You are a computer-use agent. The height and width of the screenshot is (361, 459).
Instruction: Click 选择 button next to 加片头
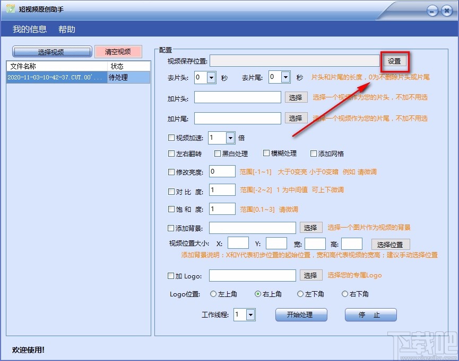pyautogui.click(x=296, y=97)
